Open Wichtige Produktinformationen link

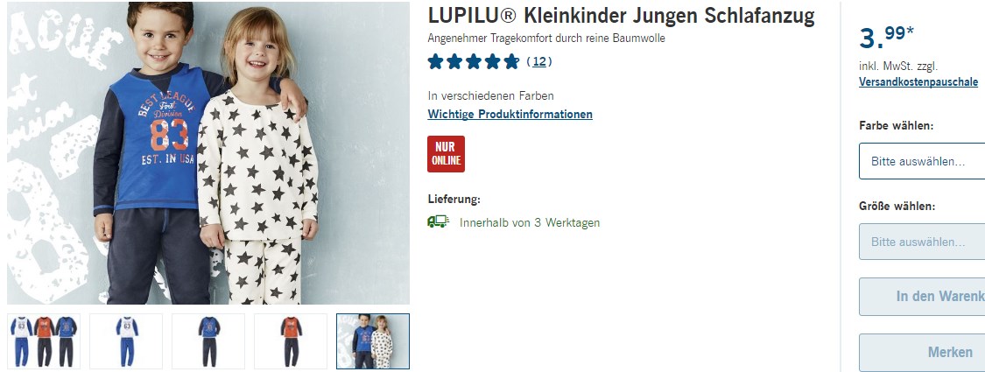[x=510, y=115]
